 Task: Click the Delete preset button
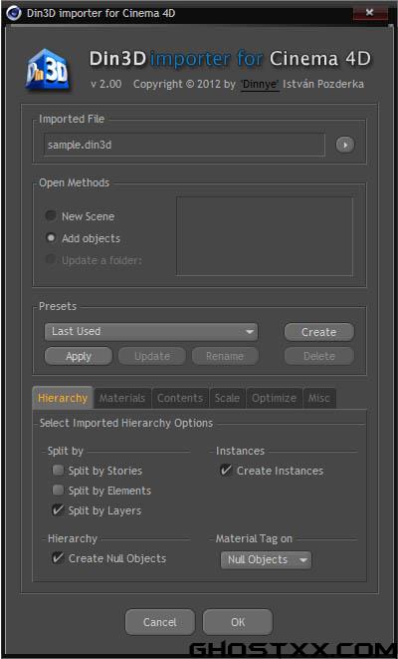pos(318,356)
